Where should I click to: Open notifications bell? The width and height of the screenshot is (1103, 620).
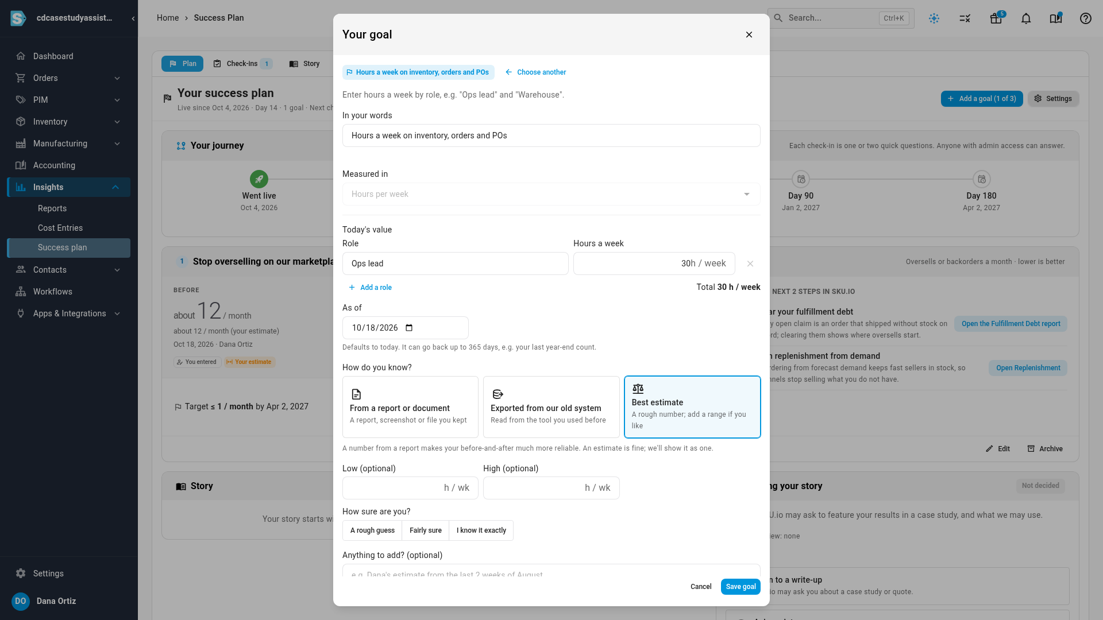(x=1026, y=18)
